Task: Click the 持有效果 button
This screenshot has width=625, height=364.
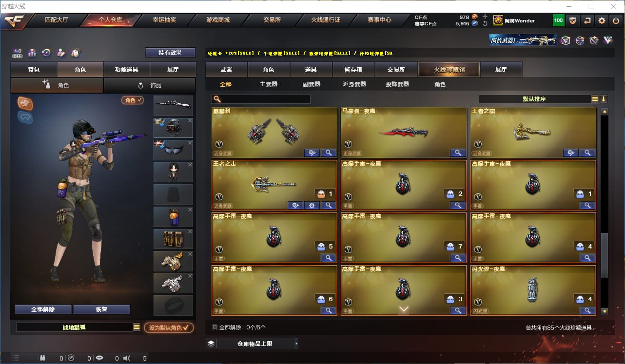Action: pos(170,52)
